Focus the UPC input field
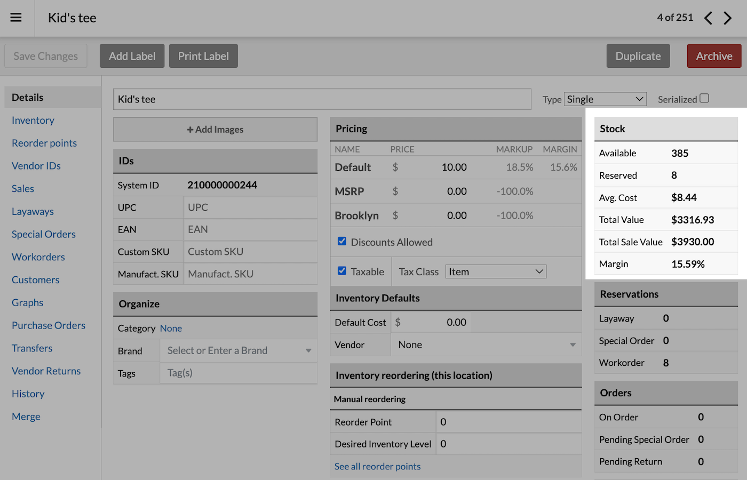Screen dimensions: 747x480 tap(250, 207)
